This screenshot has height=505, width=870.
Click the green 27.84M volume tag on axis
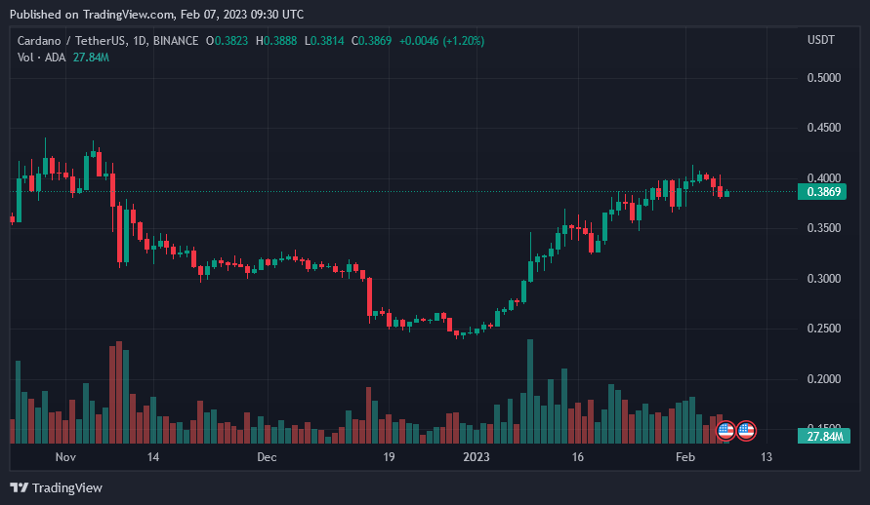823,437
